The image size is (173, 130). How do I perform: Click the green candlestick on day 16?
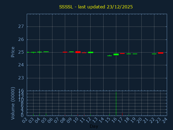[116, 54]
